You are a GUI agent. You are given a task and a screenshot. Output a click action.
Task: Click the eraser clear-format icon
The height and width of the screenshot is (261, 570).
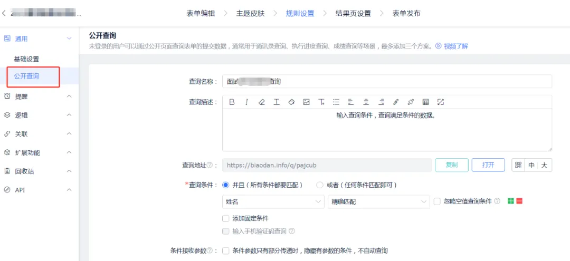[x=261, y=102]
